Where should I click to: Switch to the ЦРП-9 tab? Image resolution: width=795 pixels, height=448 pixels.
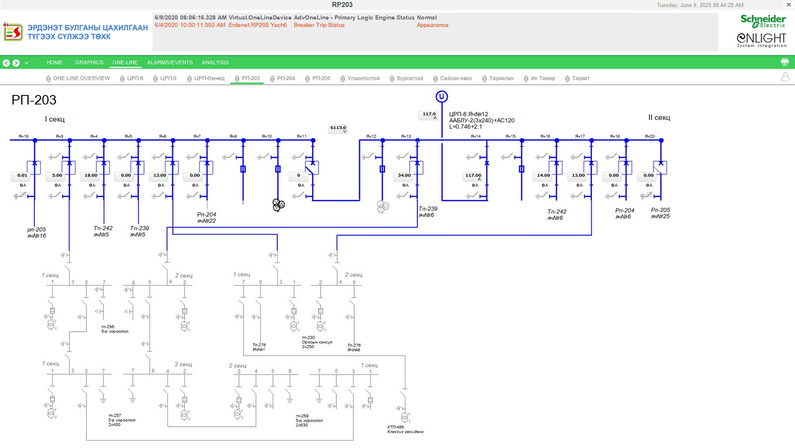[165, 79]
